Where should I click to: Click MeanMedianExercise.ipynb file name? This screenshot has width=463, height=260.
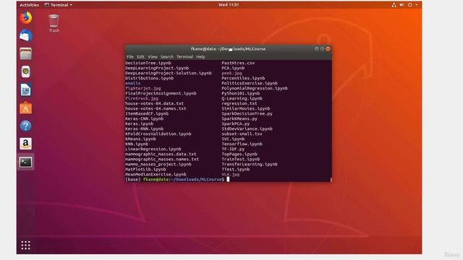pyautogui.click(x=156, y=174)
